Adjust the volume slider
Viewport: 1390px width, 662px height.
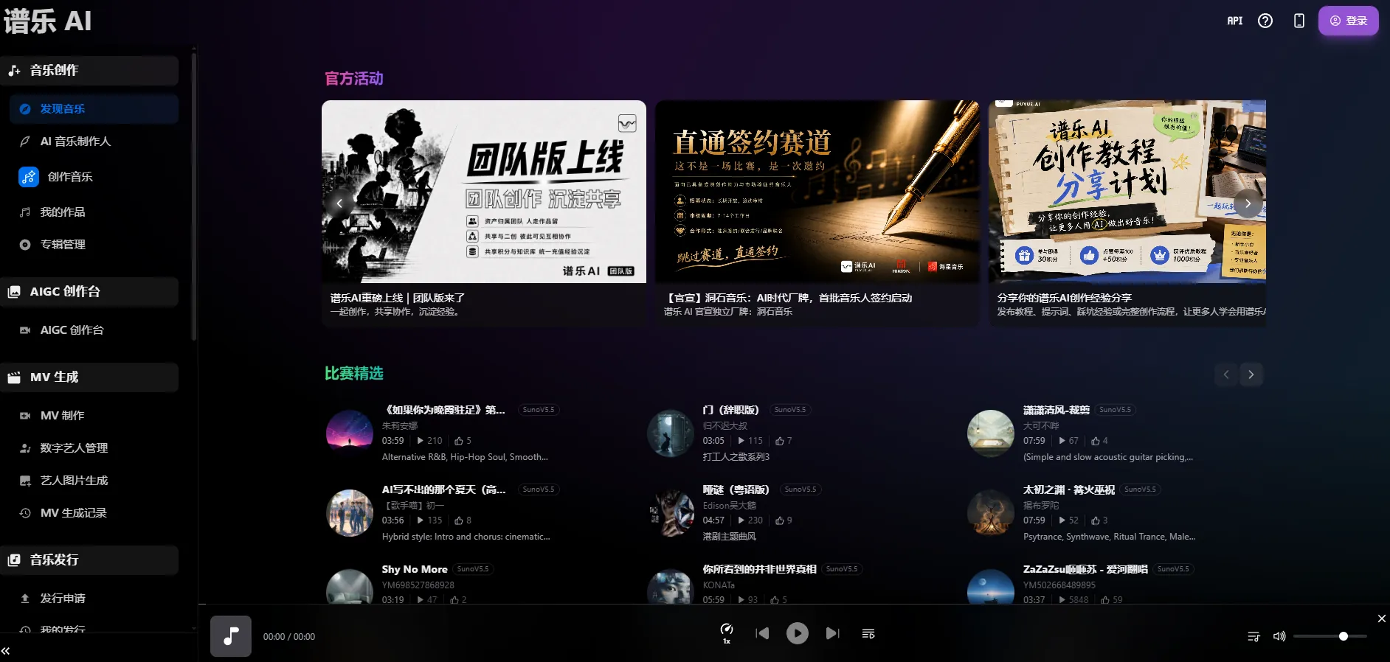[x=1330, y=636]
